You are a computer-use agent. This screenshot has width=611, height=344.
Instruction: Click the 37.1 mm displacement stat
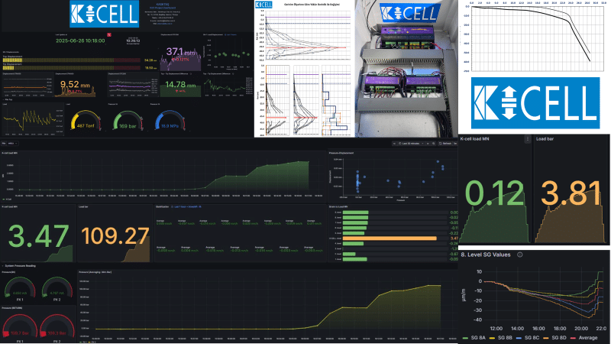pyautogui.click(x=181, y=52)
